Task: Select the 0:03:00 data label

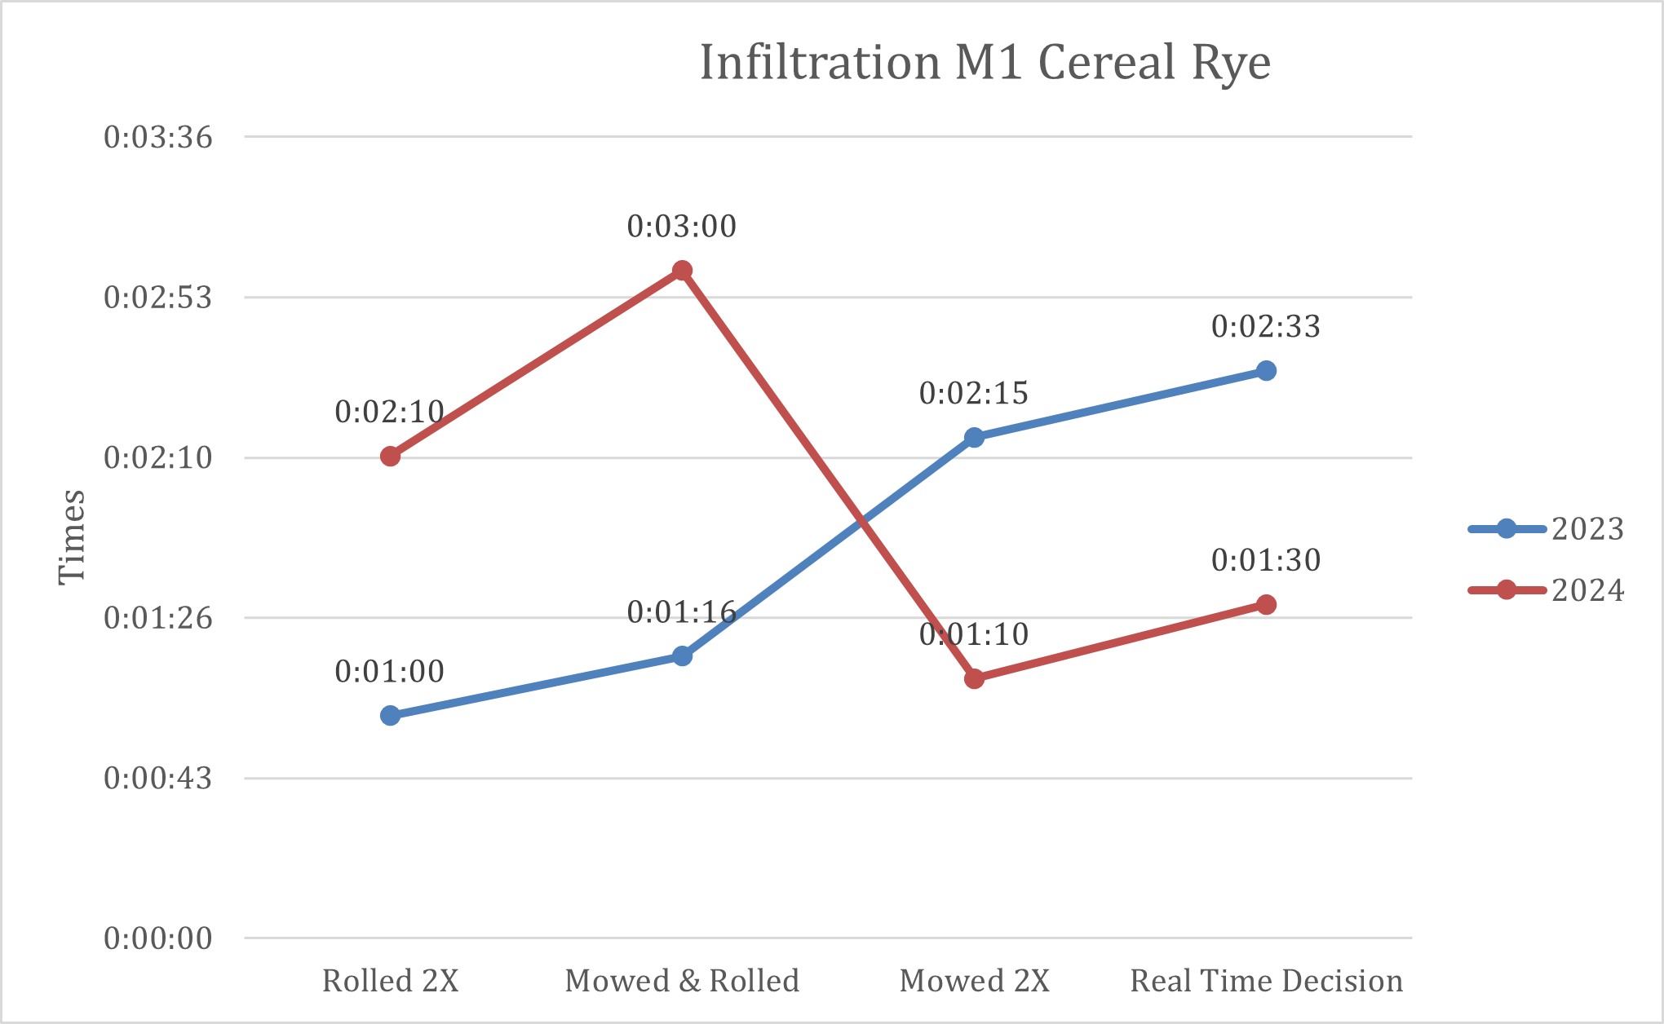Action: click(681, 227)
